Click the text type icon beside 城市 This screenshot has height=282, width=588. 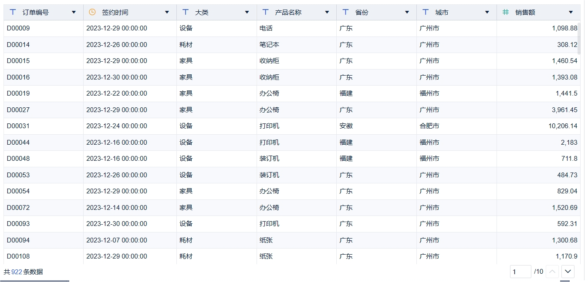tap(426, 12)
